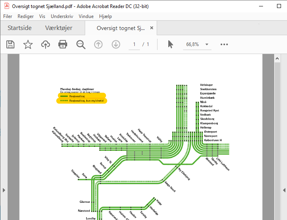Open the more tools ellipsis menu
Image resolution: width=287 pixels, height=220 pixels.
pos(224,44)
